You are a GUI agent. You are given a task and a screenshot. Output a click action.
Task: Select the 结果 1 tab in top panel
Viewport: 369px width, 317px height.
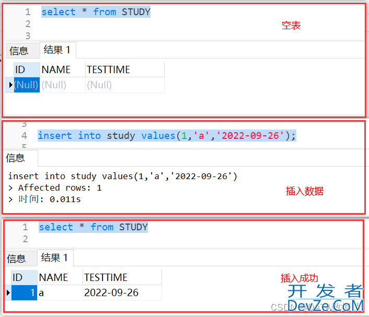[57, 50]
